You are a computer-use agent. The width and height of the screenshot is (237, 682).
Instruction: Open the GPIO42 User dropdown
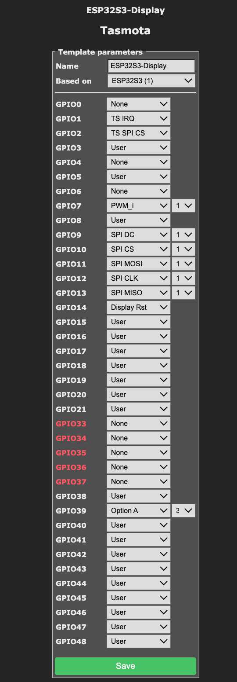pyautogui.click(x=139, y=554)
